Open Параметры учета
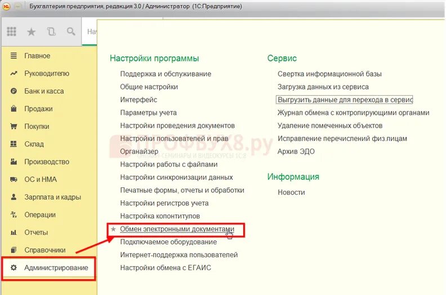446x295 pixels. [148, 113]
